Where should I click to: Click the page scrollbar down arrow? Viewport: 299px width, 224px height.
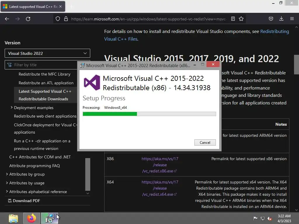(296, 210)
